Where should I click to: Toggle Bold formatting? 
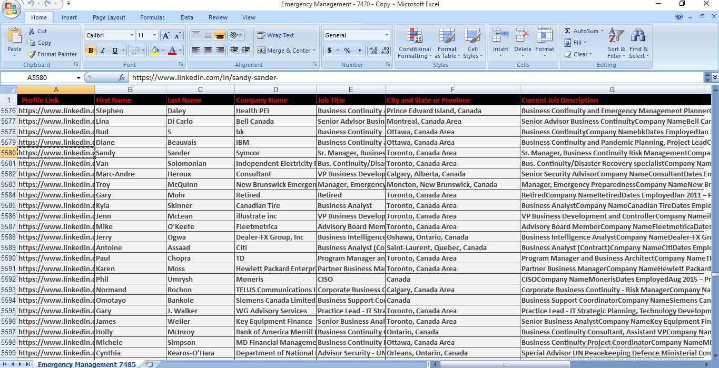click(91, 51)
